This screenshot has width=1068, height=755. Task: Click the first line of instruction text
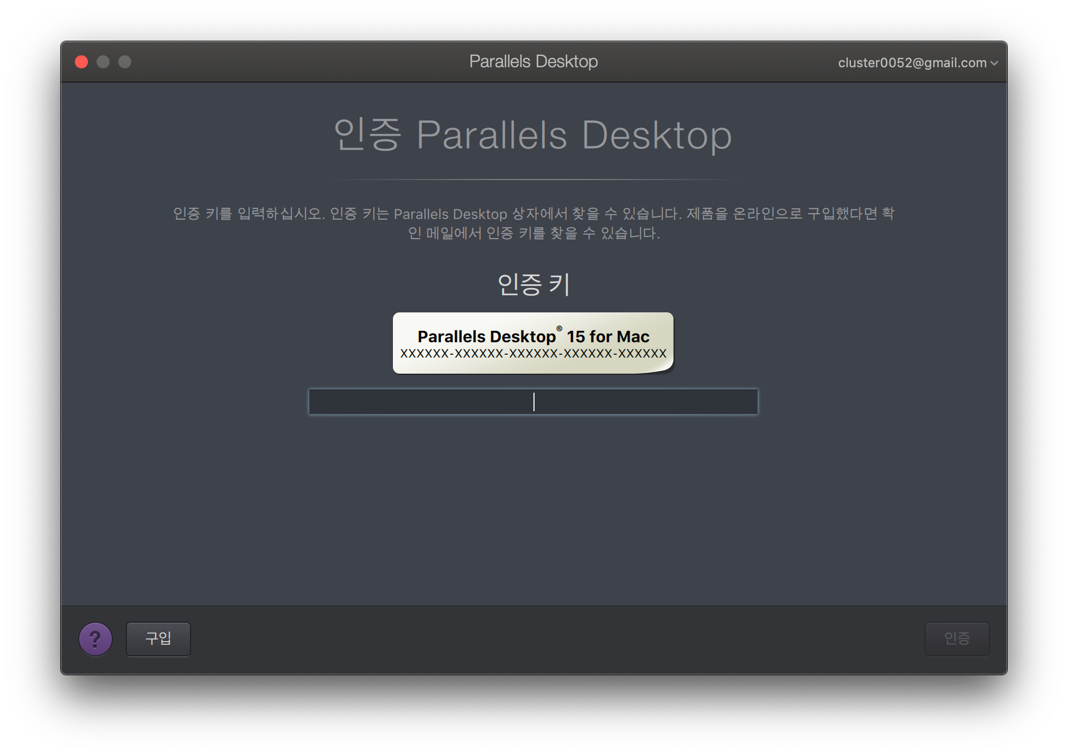coord(533,214)
